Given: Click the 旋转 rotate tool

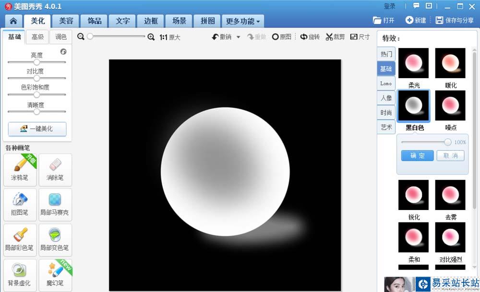Looking at the screenshot, I should point(310,37).
